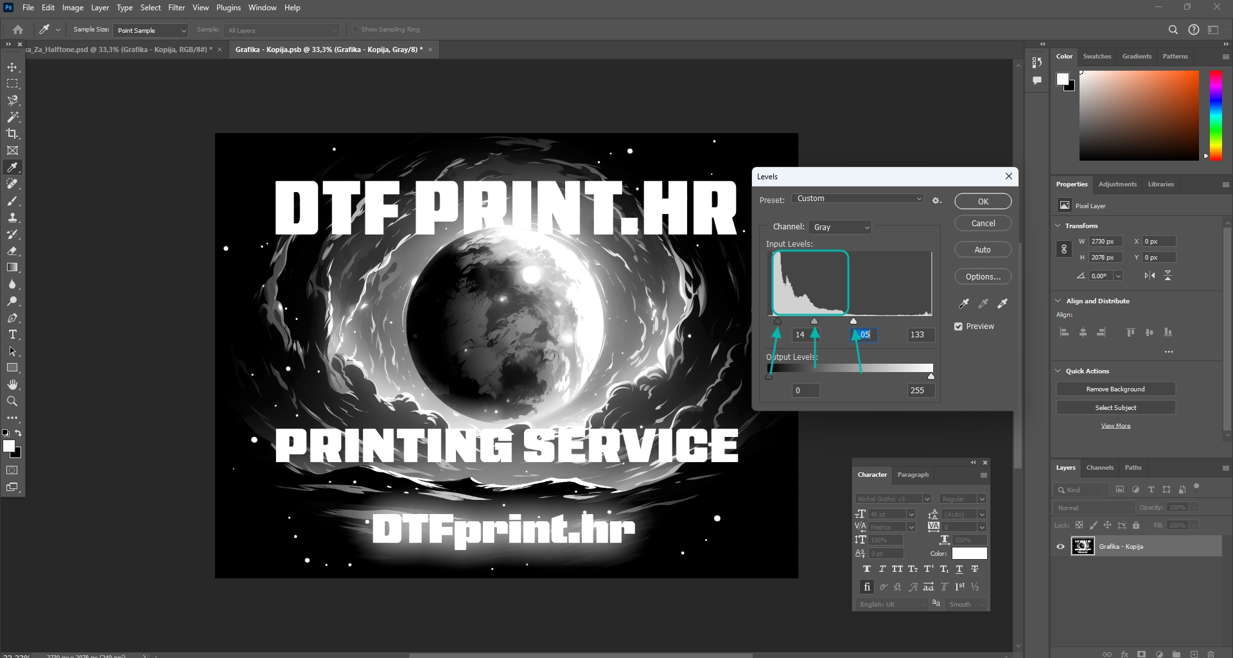Open the layer blend mode Normal dropdown

(x=1094, y=508)
